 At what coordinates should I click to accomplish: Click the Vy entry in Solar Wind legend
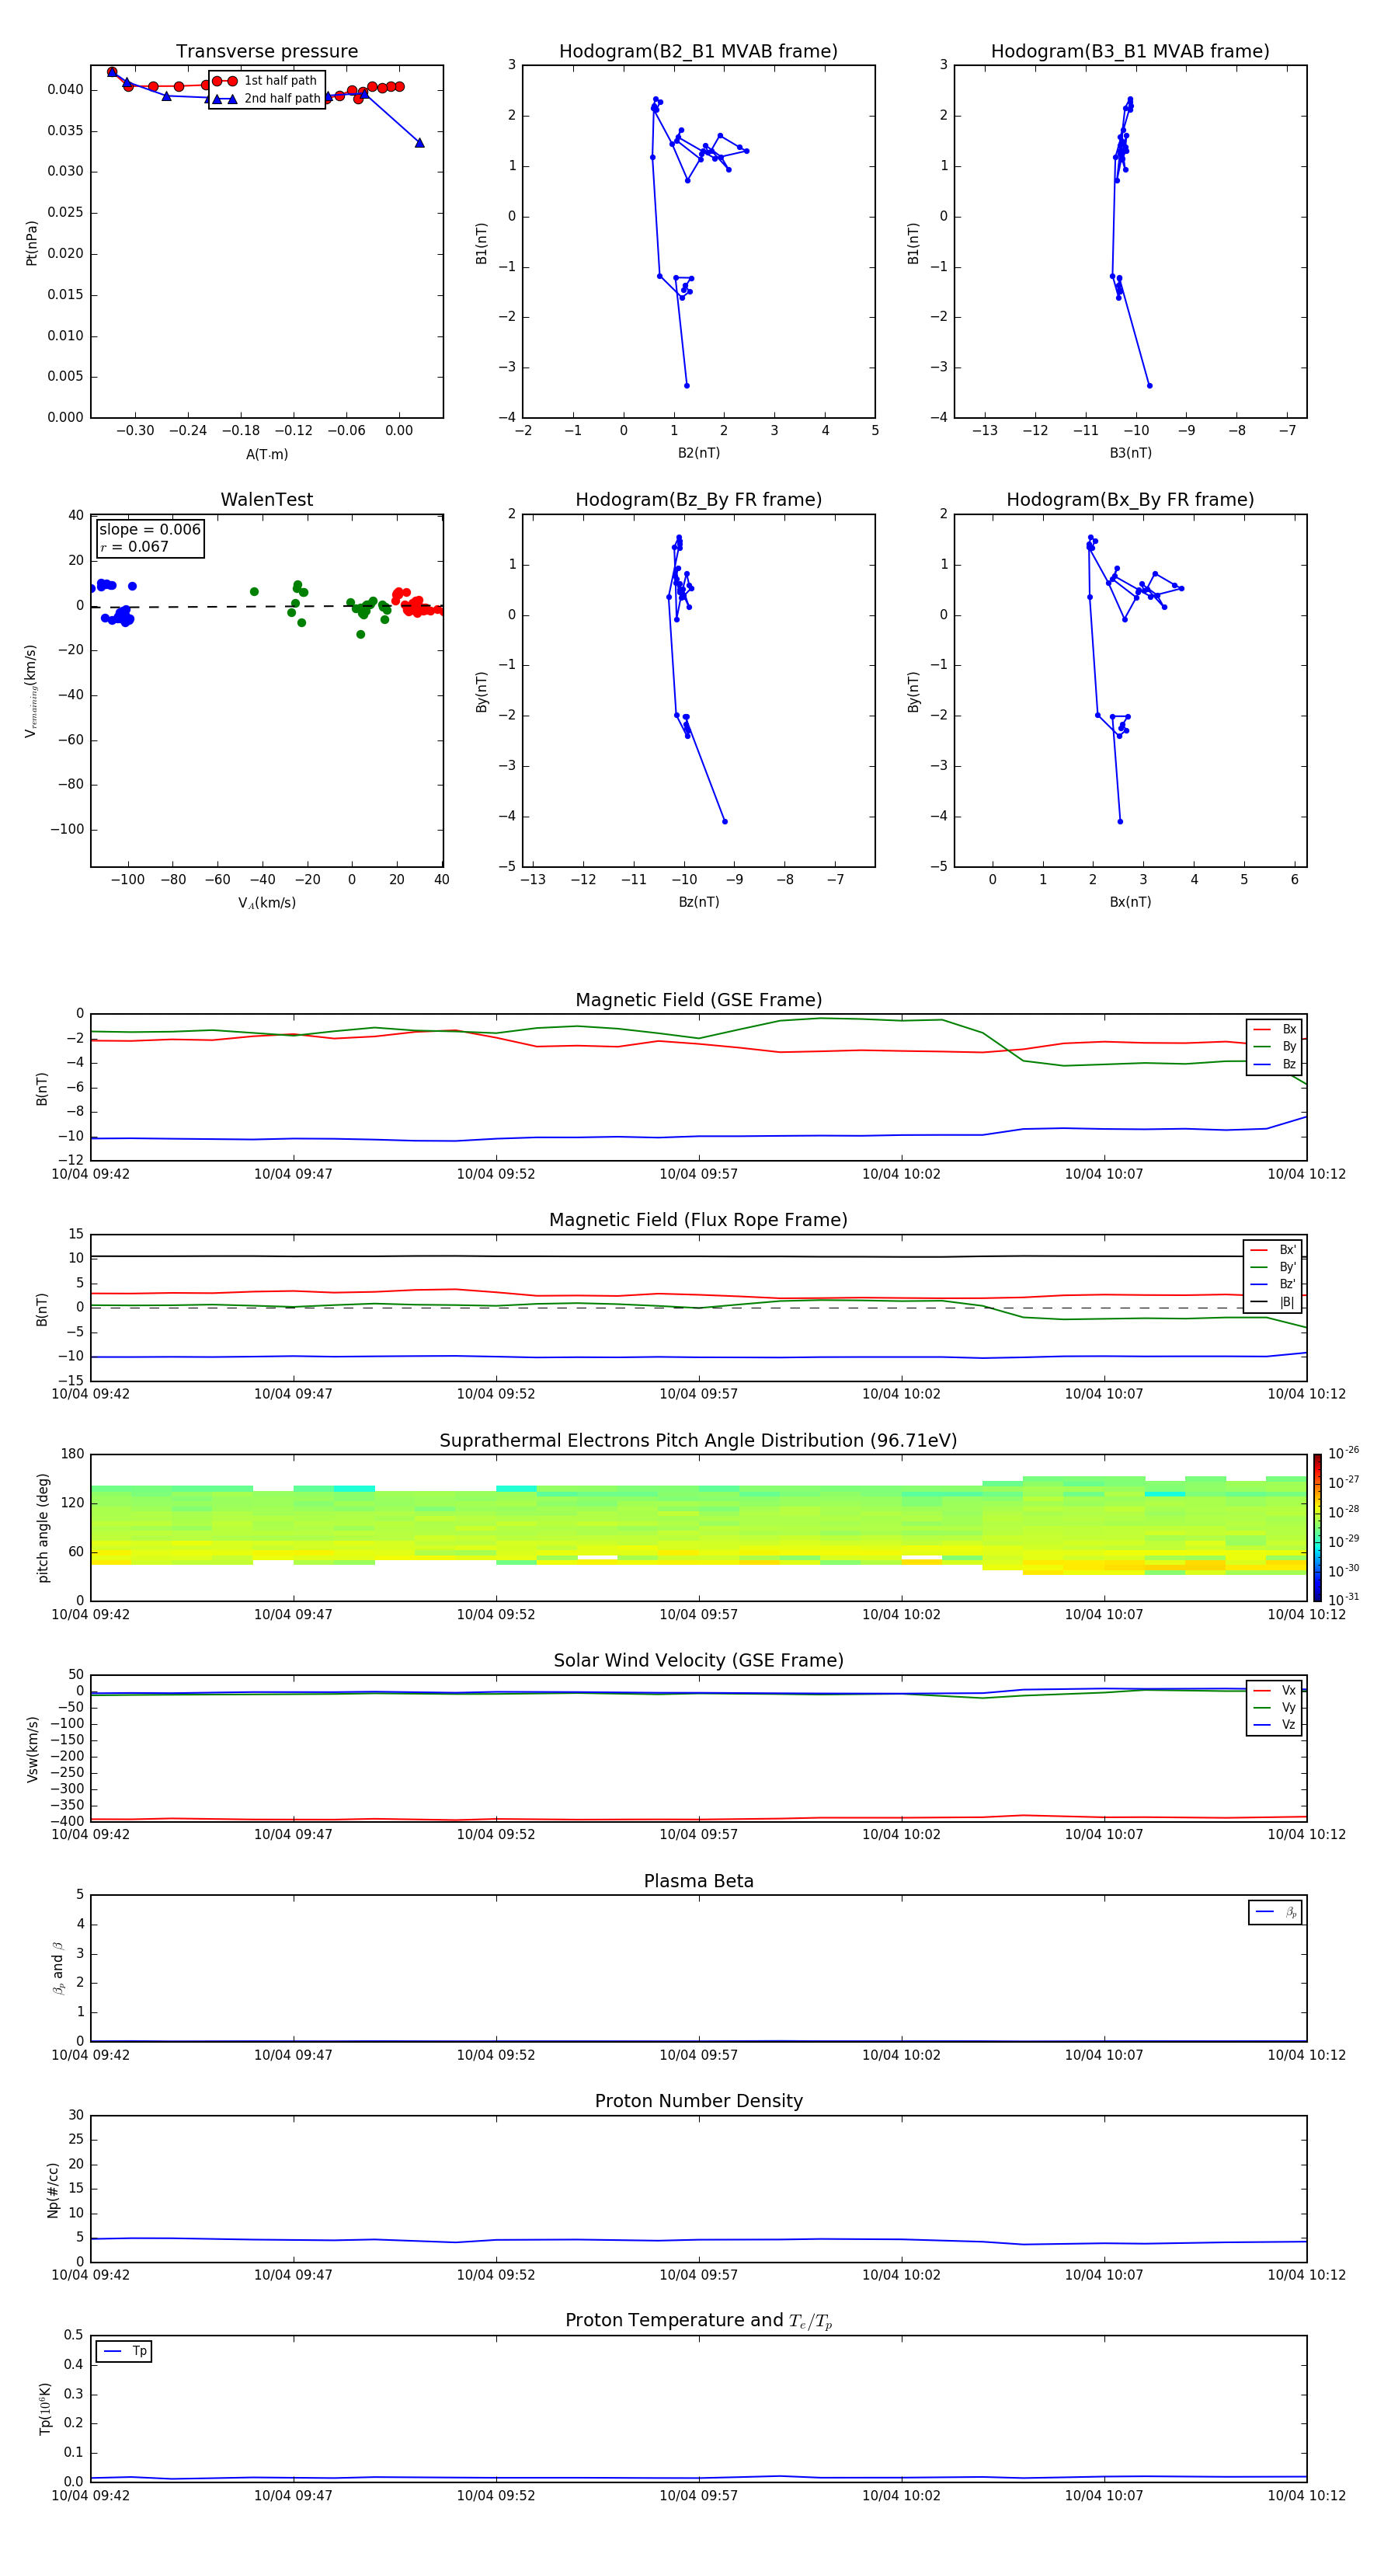1275,1708
